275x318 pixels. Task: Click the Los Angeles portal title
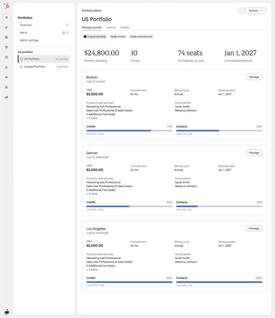(96, 229)
